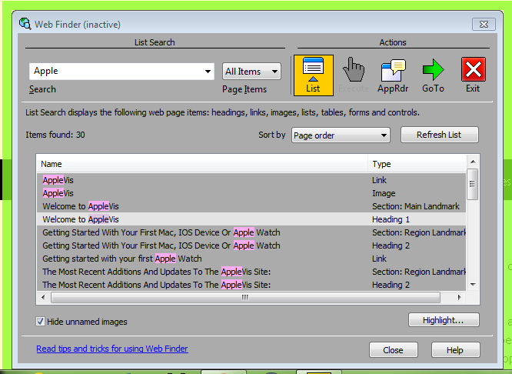The width and height of the screenshot is (512, 374).
Task: Click the vertical scrollbar down arrow
Action: 472,283
